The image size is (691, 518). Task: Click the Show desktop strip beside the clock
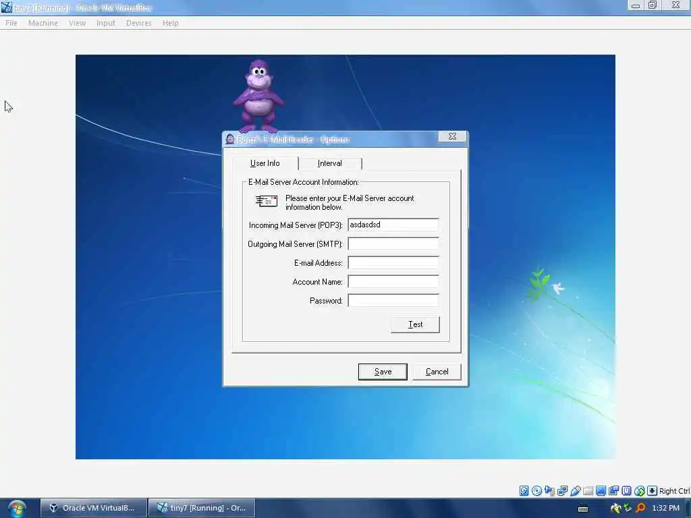click(688, 509)
